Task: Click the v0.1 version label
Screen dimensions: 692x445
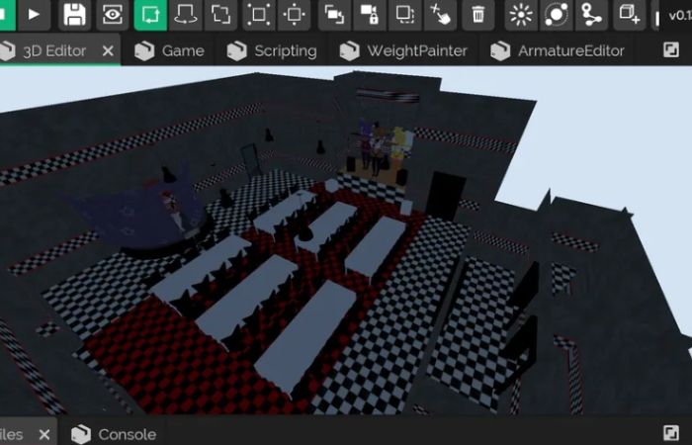Action: coord(680,16)
